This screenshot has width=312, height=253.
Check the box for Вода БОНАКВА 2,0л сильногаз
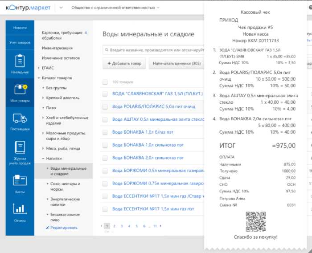coord(105,158)
